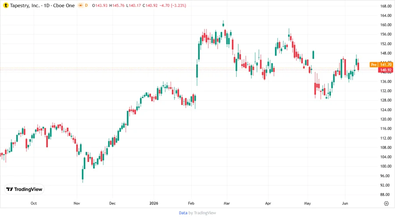The image size is (395, 218).
Task: Click the close value C140.92
Action: click(x=150, y=6)
